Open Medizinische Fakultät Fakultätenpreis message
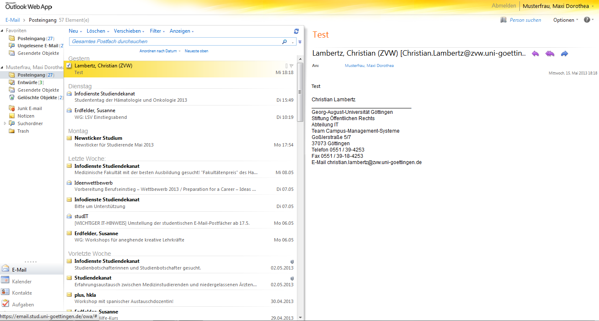This screenshot has width=599, height=321. [x=180, y=169]
